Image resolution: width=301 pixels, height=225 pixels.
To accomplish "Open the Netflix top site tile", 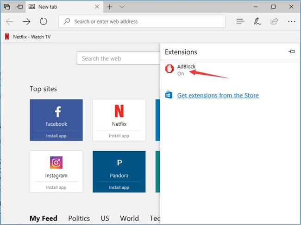I will 119,120.
